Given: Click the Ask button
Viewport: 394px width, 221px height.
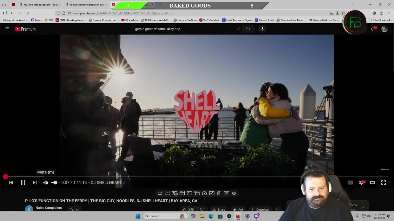Looking at the screenshot, I should pos(238,210).
